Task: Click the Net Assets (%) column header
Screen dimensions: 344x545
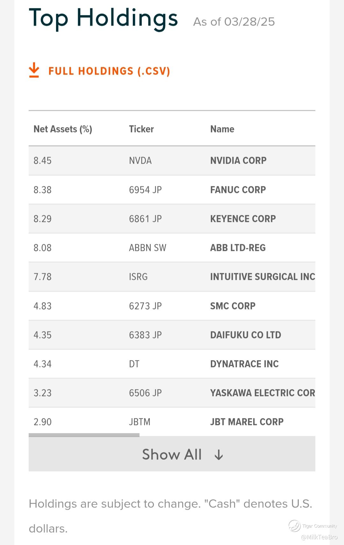Action: coord(63,129)
